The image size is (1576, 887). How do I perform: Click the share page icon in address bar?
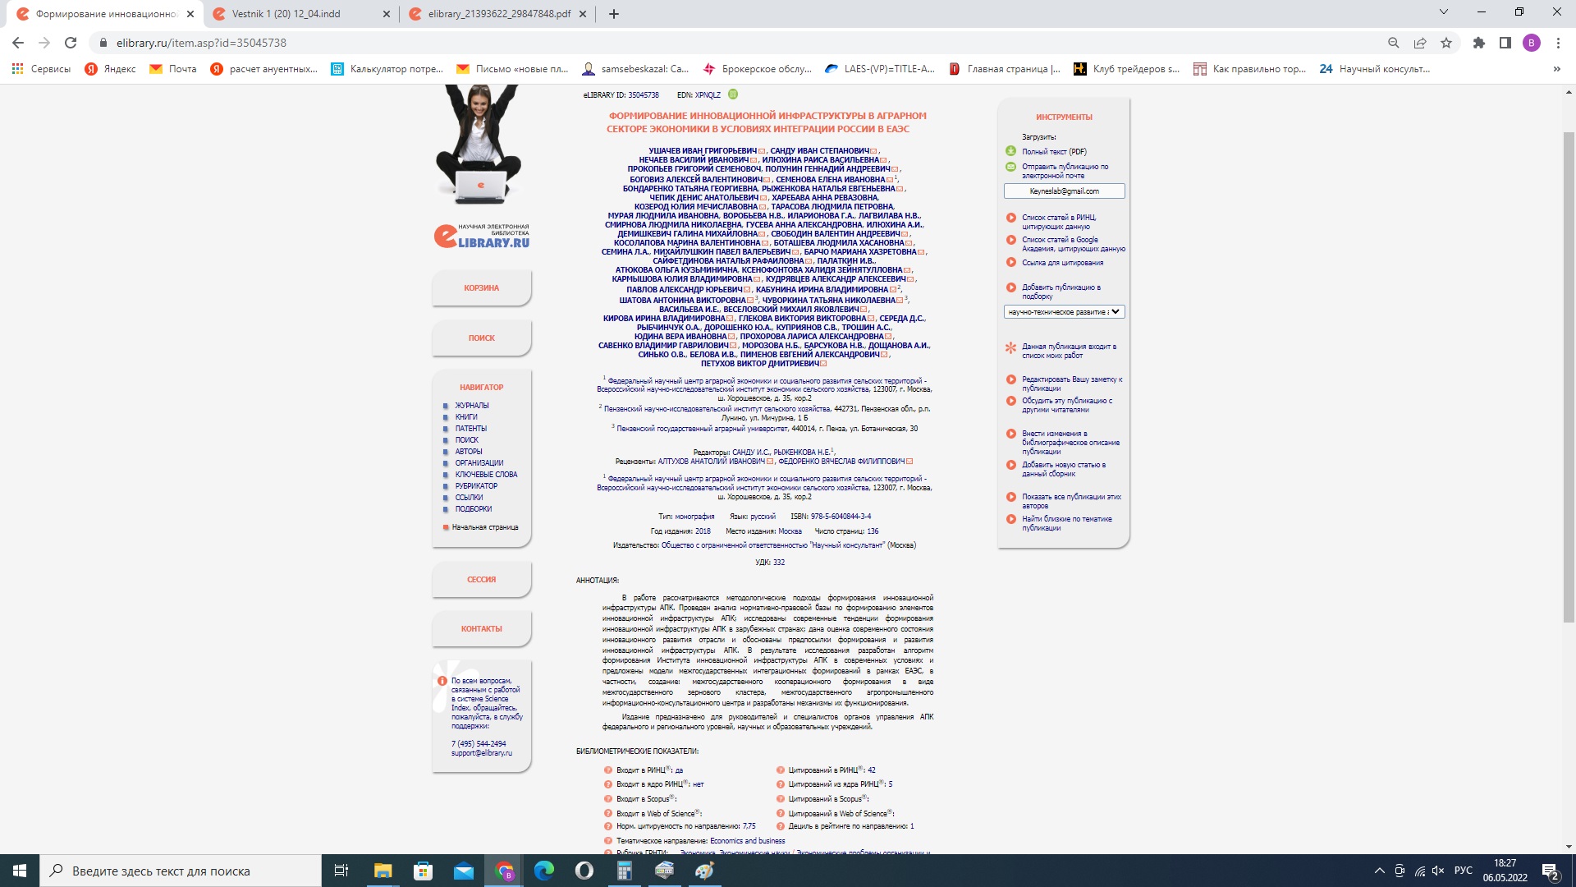(1420, 43)
